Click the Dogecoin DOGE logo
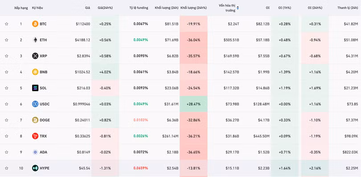The image size is (361, 177). [x=35, y=120]
